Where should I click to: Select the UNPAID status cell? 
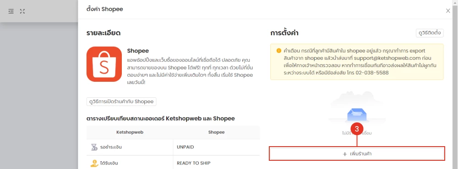[217, 147]
